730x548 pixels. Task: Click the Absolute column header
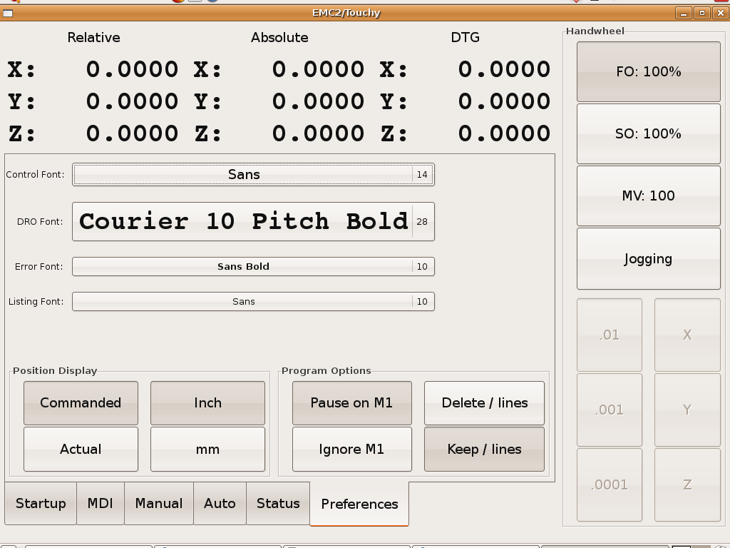tap(279, 37)
